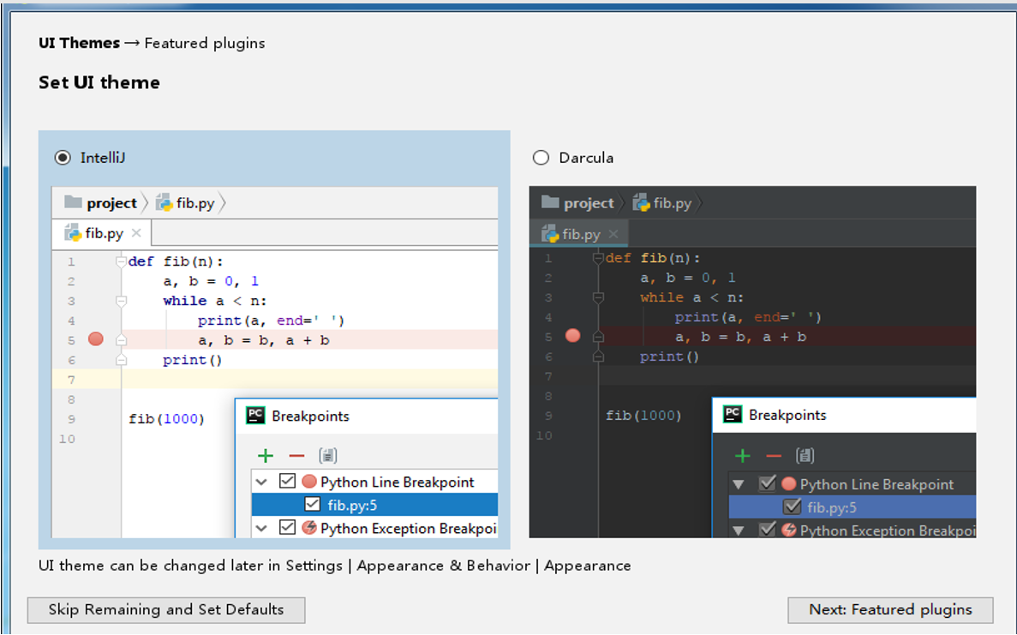Fold while loop at line 3 in Darcula preview
Viewport: 1017px width, 635px height.
598,297
